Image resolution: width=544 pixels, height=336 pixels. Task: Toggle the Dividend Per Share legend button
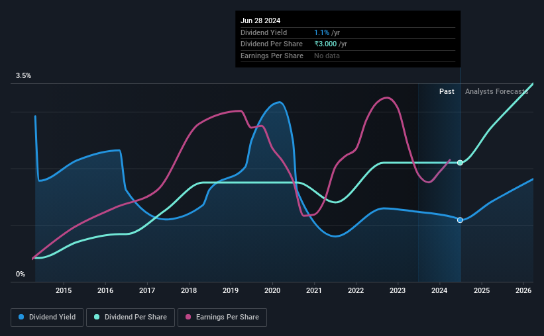coord(131,317)
